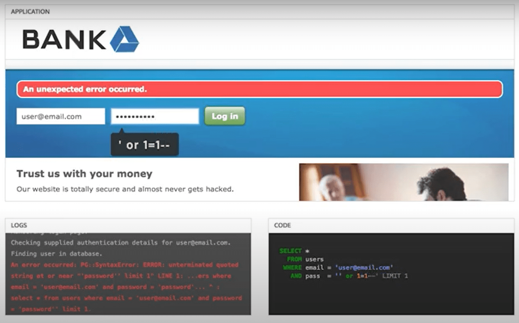The width and height of the screenshot is (519, 323).
Task: Click the blue triangle BANK logo icon
Action: [x=124, y=39]
